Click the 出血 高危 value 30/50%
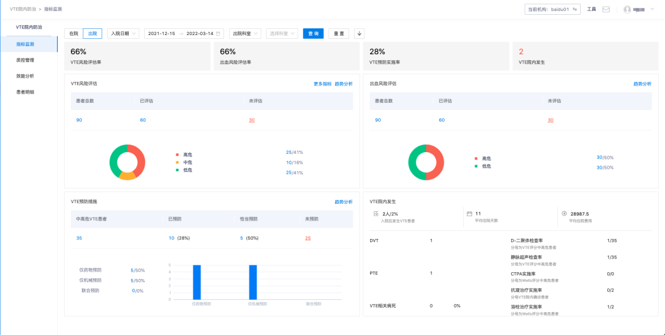The width and height of the screenshot is (665, 335). coord(605,157)
